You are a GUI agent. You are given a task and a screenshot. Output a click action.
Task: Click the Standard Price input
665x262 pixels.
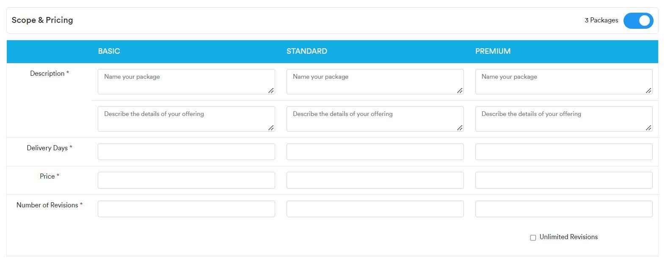pos(375,180)
